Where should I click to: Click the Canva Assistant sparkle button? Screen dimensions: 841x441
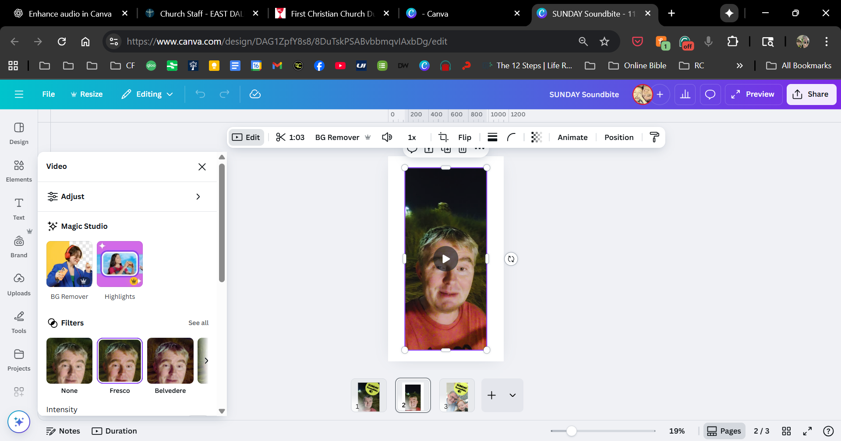click(x=19, y=422)
